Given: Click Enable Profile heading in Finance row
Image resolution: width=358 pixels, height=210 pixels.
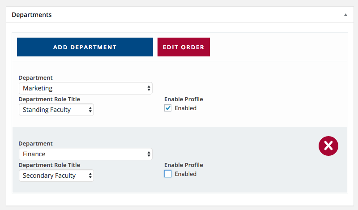Looking at the screenshot, I should [x=183, y=165].
